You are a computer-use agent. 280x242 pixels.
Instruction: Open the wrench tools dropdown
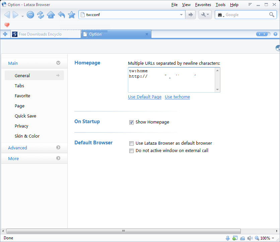tap(205, 15)
